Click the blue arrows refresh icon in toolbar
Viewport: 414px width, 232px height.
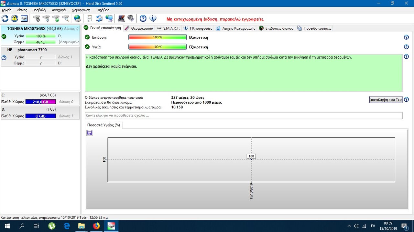pos(5,18)
